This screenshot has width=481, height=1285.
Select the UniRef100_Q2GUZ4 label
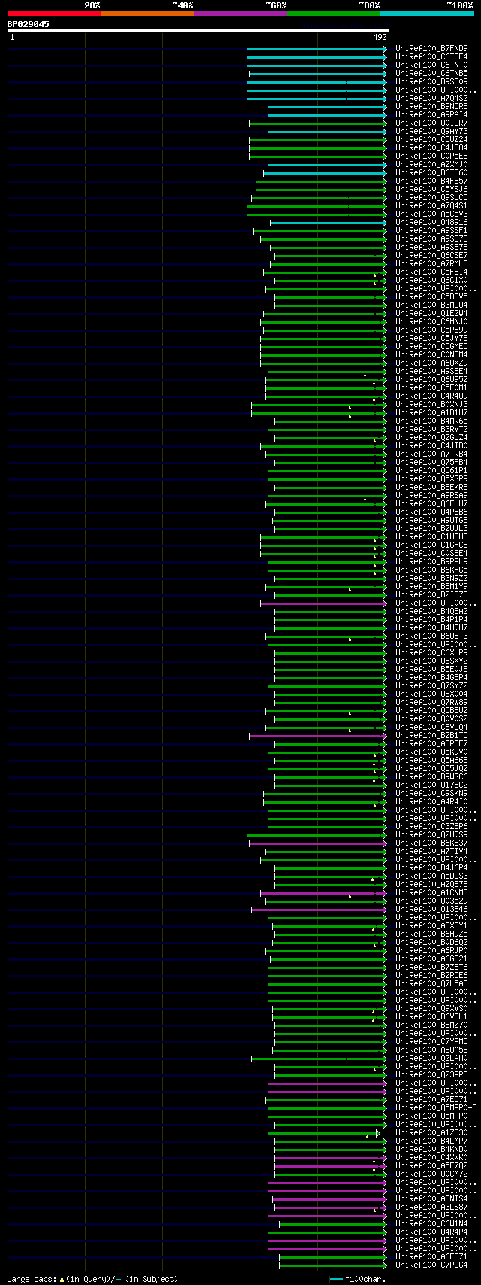pyautogui.click(x=431, y=437)
